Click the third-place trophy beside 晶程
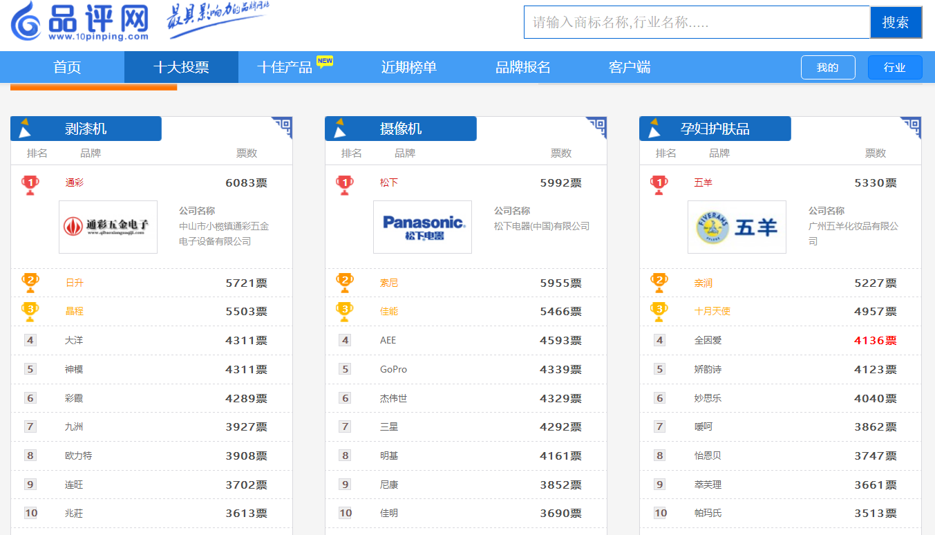 (30, 311)
